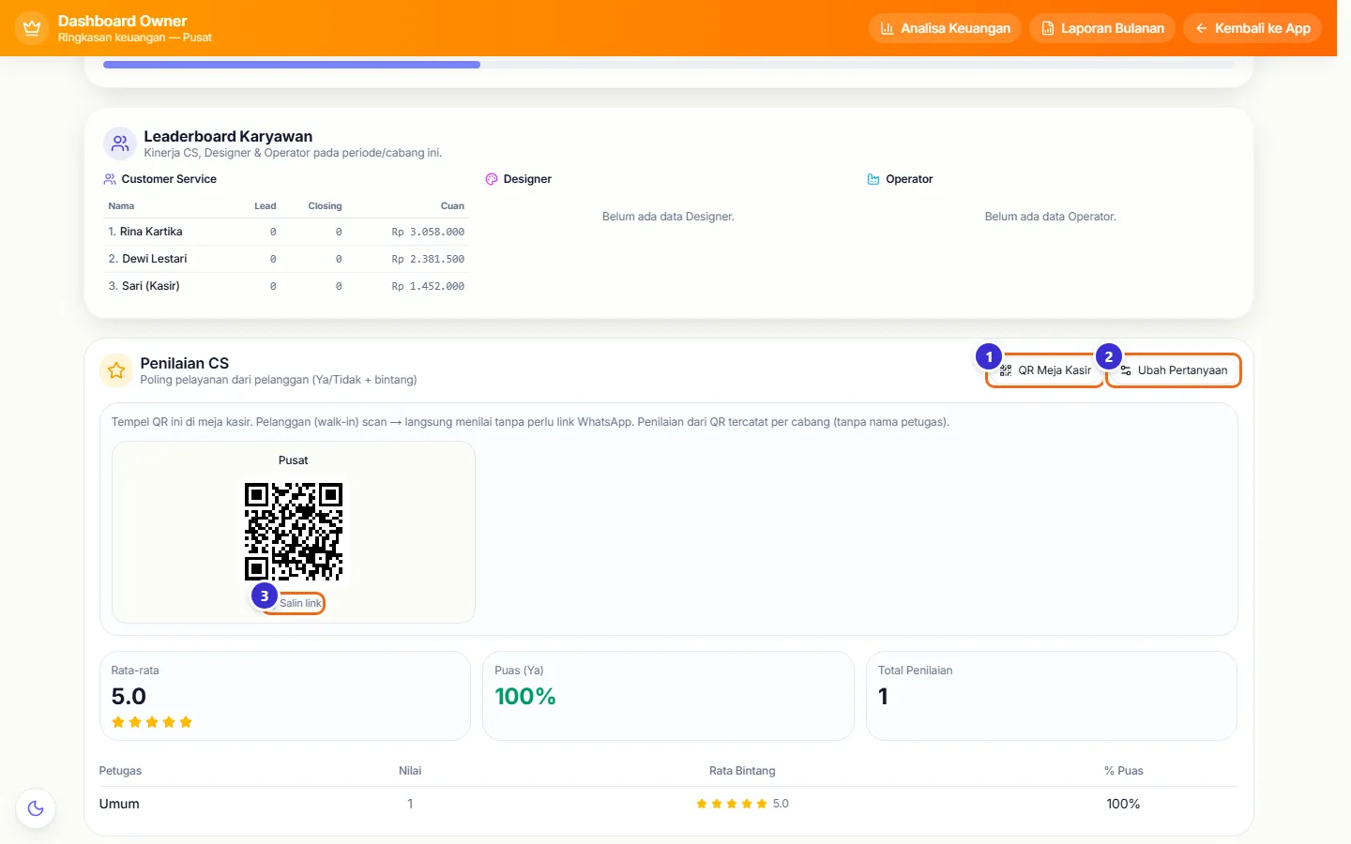Click the % Puas column header
This screenshot has width=1351, height=844.
pos(1124,771)
